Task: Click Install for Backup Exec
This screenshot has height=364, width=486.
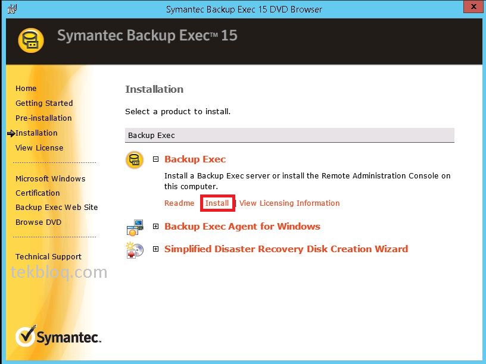Action: pyautogui.click(x=217, y=203)
